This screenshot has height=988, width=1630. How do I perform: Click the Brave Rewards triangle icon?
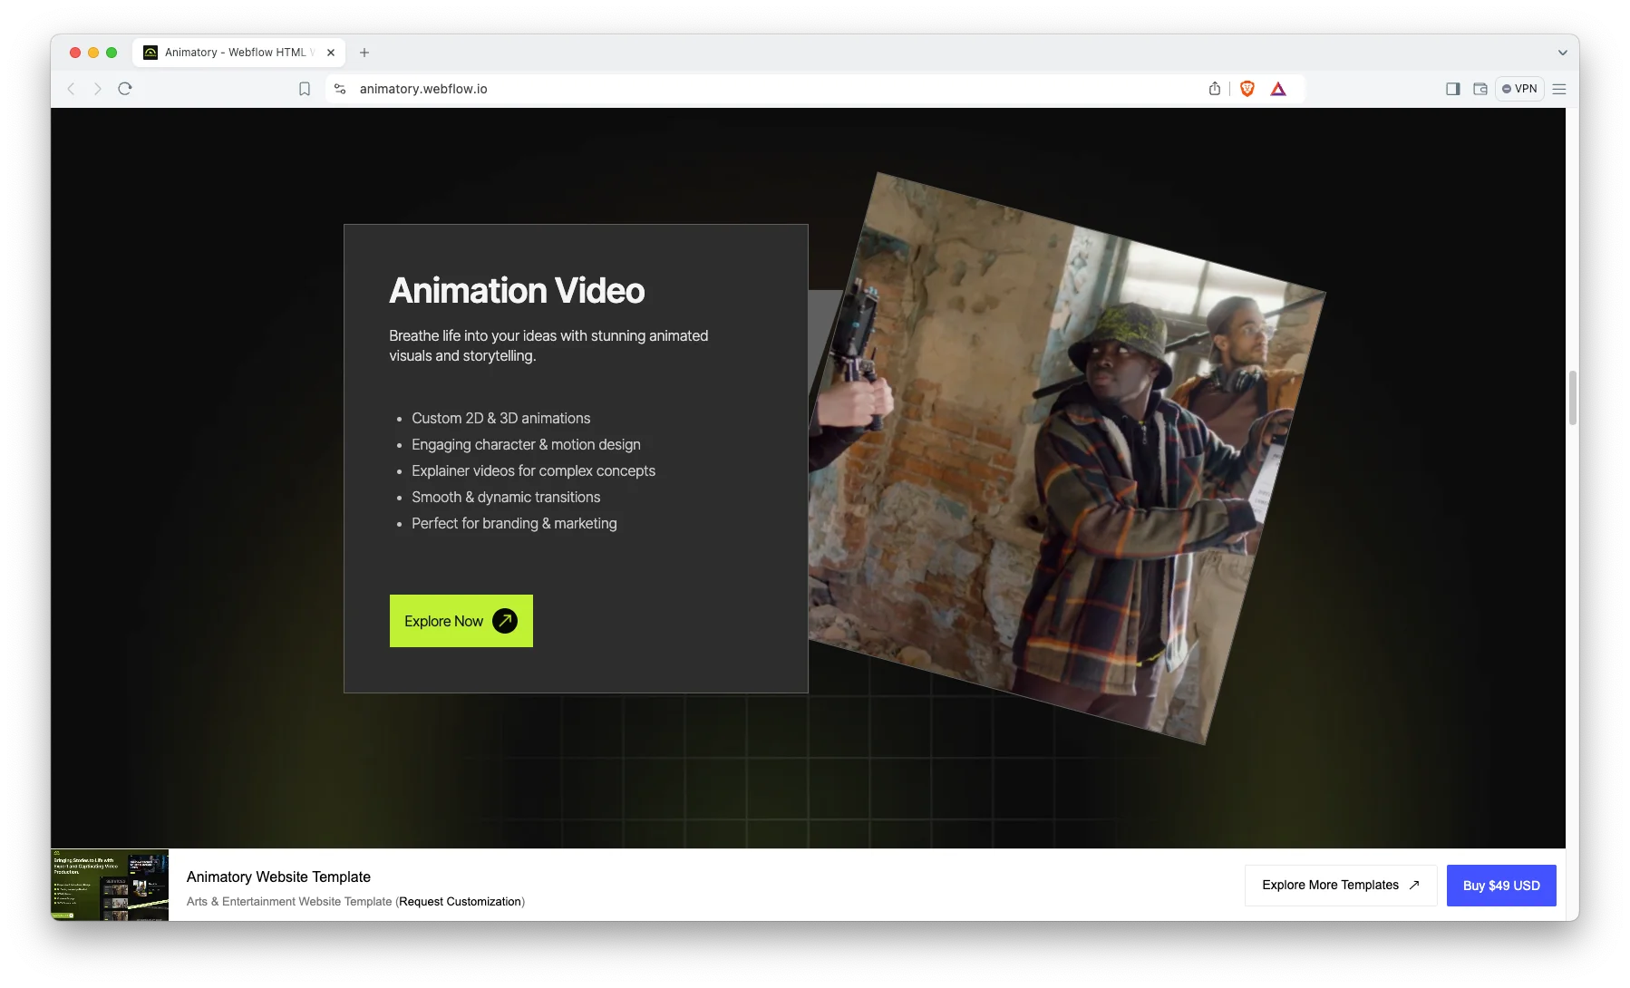[x=1278, y=89]
